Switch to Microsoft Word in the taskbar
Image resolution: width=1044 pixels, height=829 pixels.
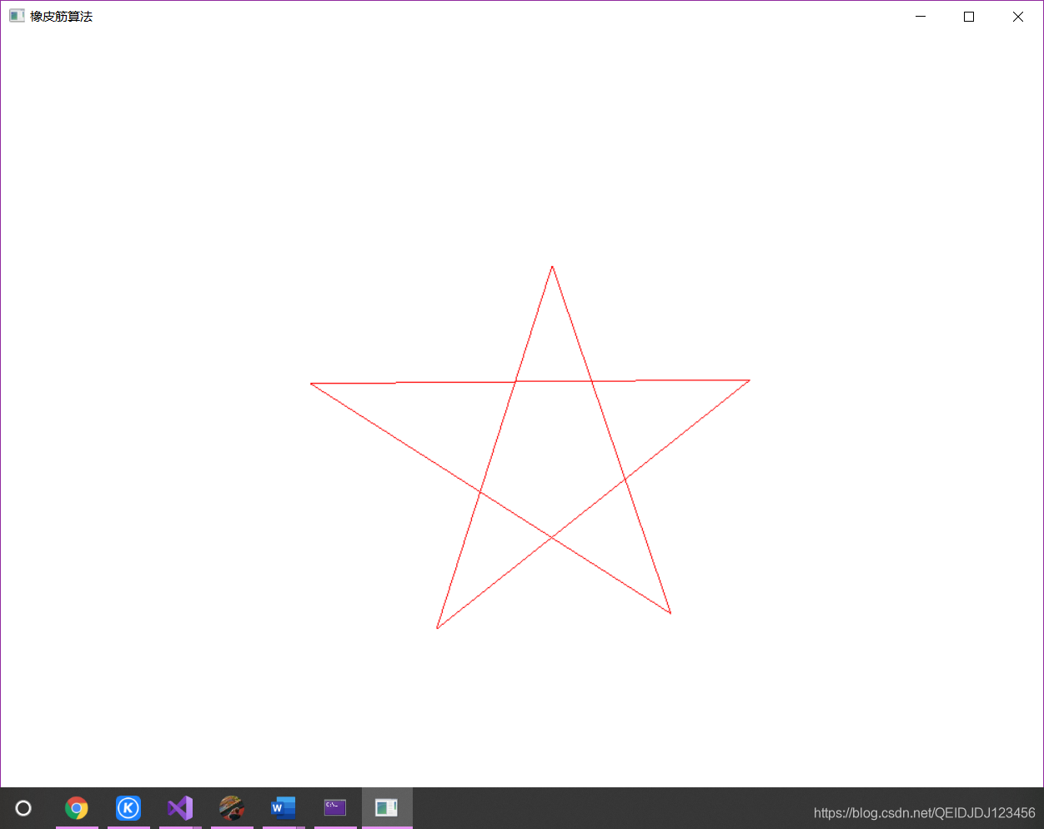[284, 808]
